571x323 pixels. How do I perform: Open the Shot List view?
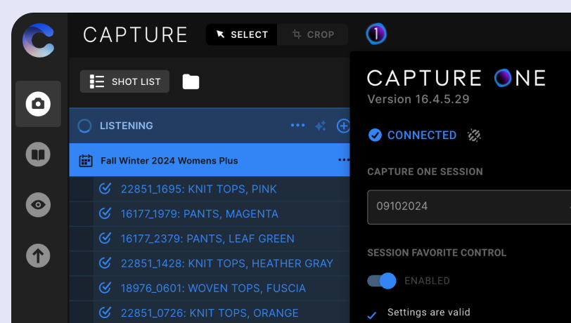pyautogui.click(x=124, y=81)
